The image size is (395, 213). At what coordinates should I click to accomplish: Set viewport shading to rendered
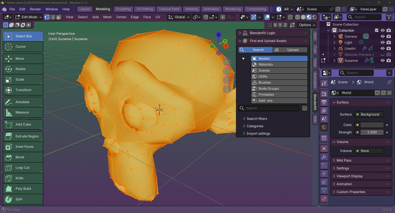315,17
